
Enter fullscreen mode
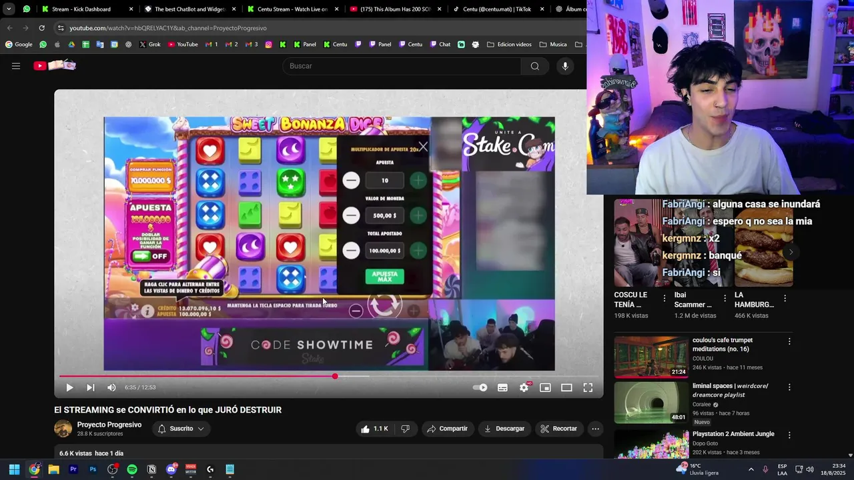click(x=588, y=387)
